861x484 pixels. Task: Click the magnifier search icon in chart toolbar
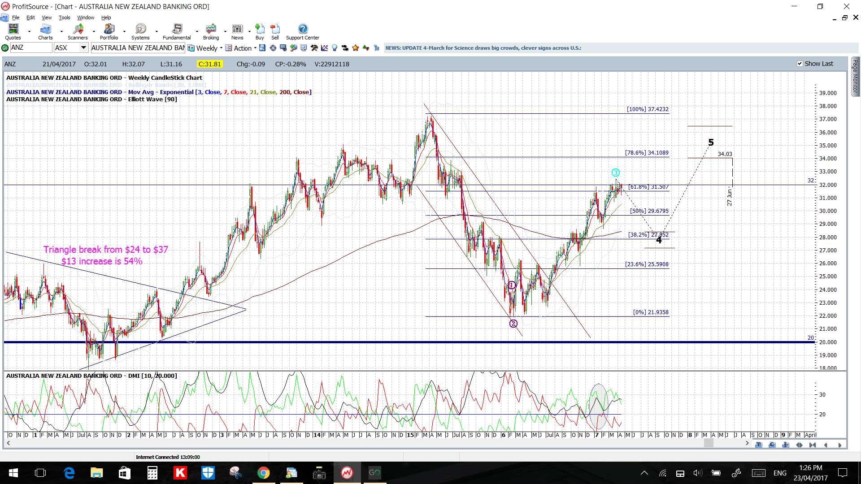click(293, 48)
